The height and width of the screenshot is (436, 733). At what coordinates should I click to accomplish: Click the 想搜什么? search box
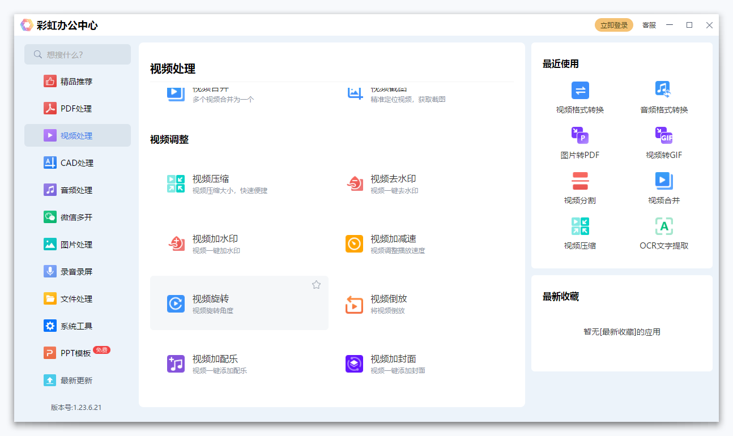click(78, 54)
